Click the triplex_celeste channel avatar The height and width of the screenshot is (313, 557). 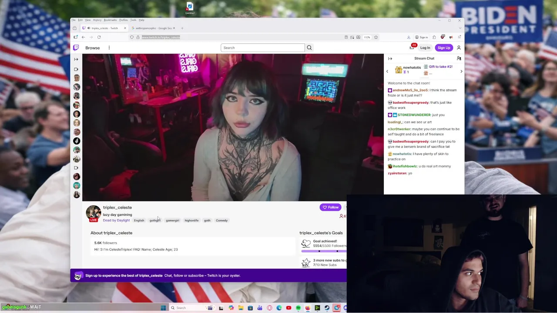pyautogui.click(x=93, y=213)
